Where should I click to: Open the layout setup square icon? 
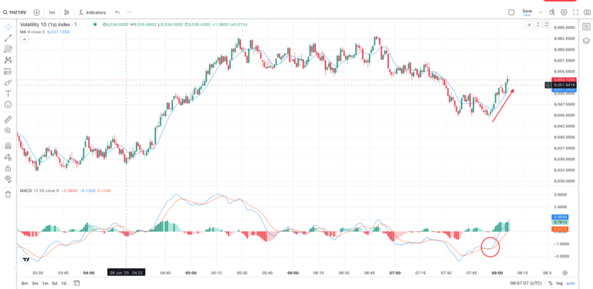pyautogui.click(x=511, y=12)
